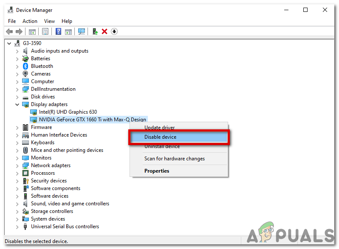Click Show/Hide Console Tree toolbar icon
Image resolution: width=339 pixels, height=249 pixels.
pos(32,32)
